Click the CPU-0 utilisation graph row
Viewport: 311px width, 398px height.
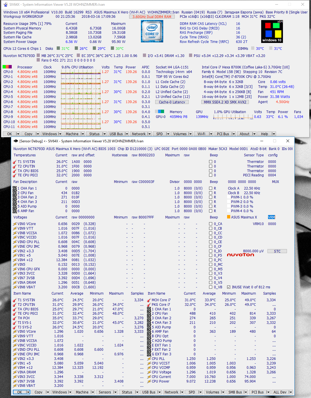pyautogui.click(x=81, y=72)
